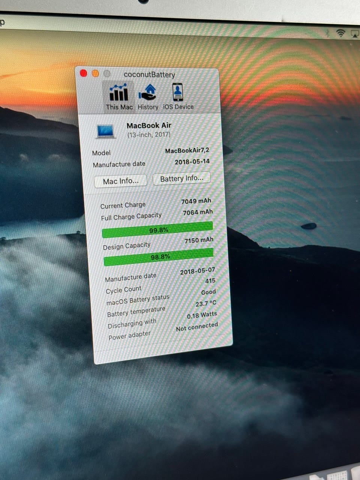Click the MacBook Air laptop icon
Screen dimensions: 360x480
[x=106, y=132]
